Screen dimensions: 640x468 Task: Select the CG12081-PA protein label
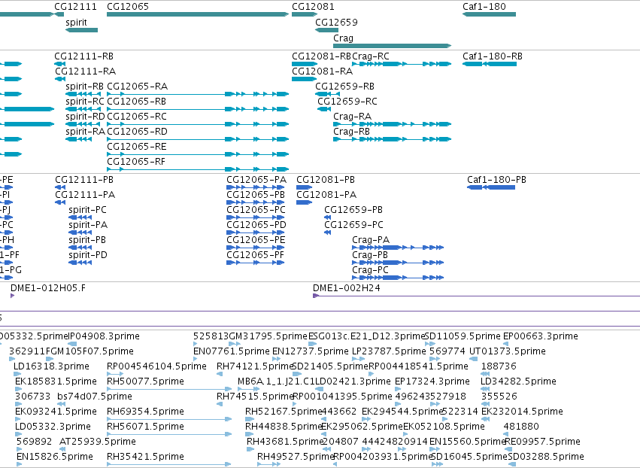pos(326,195)
